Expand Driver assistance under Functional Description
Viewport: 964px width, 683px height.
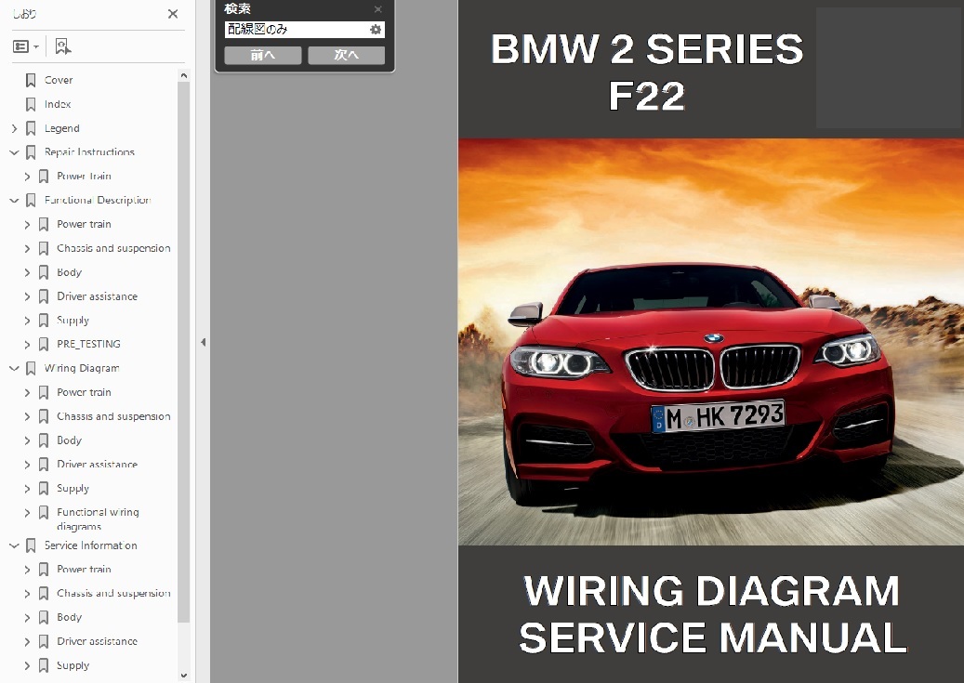[x=27, y=296]
